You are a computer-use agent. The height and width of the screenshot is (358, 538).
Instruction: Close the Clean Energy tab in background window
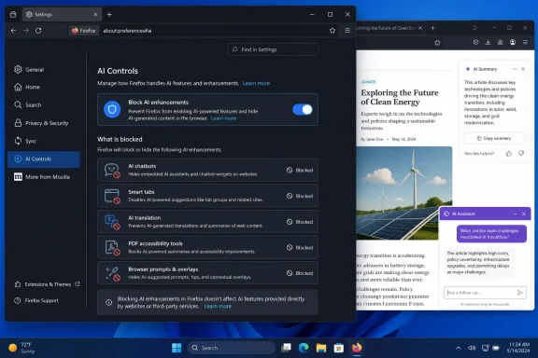[x=420, y=28]
